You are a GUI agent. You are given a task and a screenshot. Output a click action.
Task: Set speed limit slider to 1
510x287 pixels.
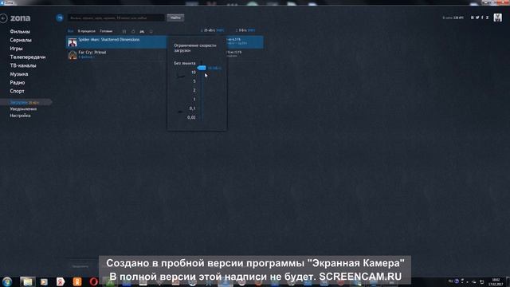pos(194,99)
